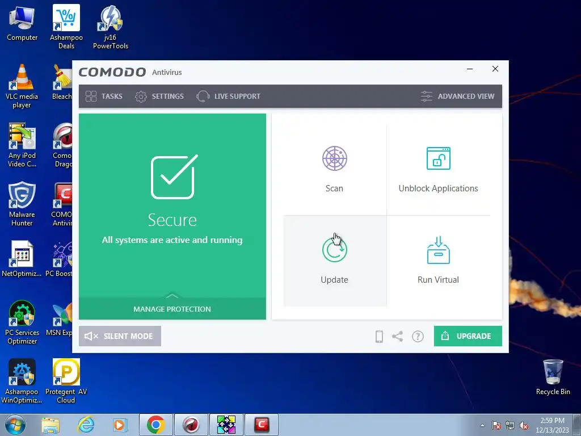
Task: Open the mobile device icon
Action: tap(379, 336)
